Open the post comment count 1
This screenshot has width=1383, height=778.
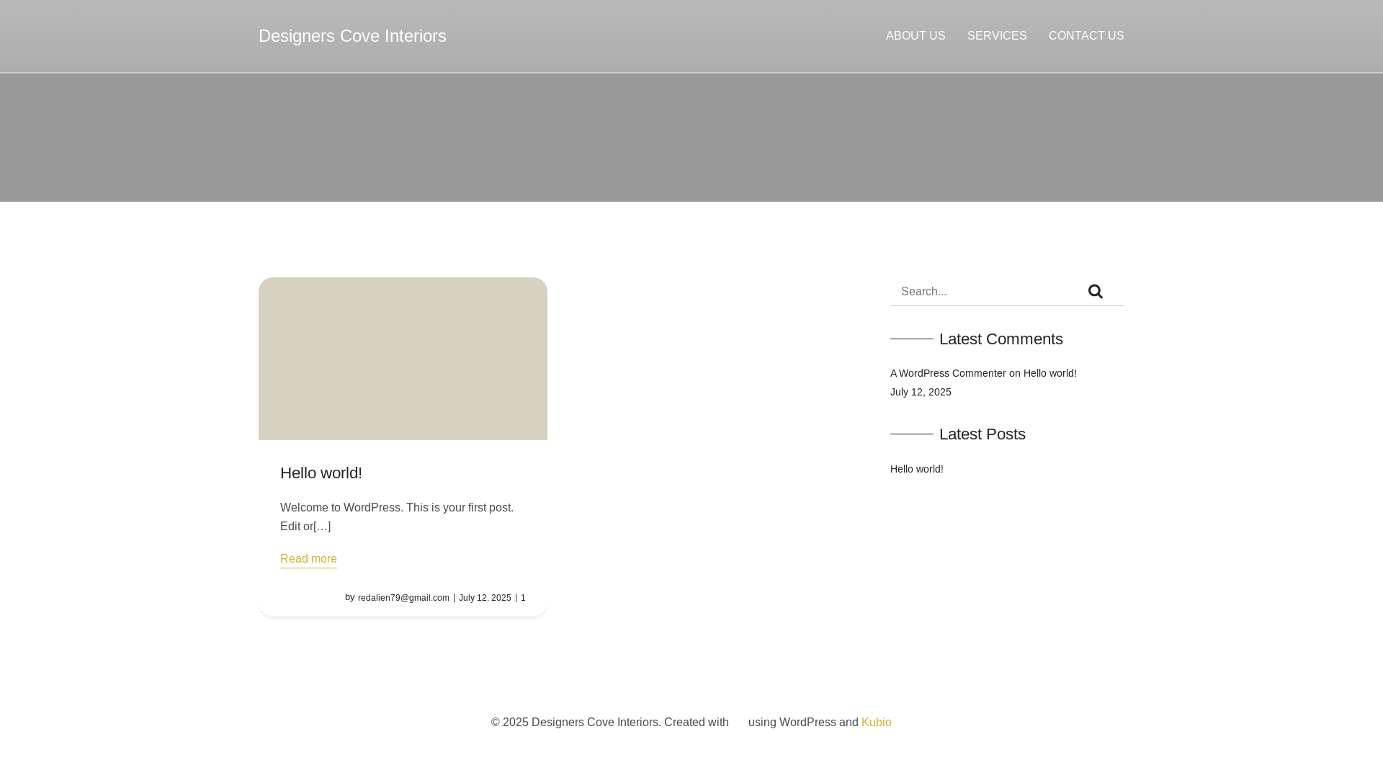click(x=523, y=598)
